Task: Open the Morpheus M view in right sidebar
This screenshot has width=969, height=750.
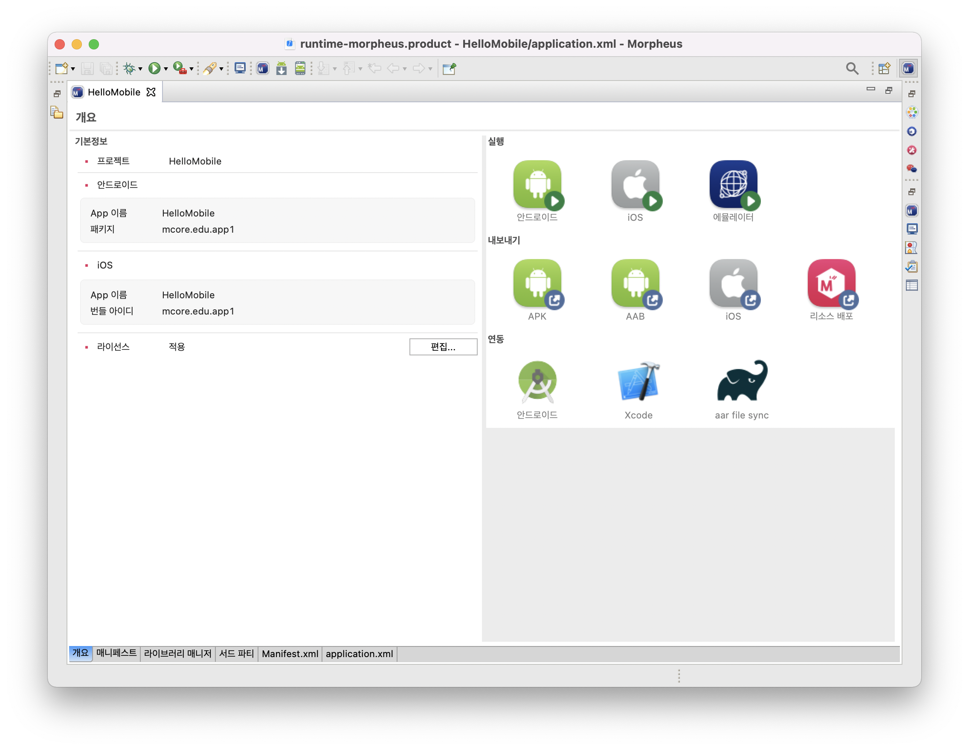Action: click(912, 211)
